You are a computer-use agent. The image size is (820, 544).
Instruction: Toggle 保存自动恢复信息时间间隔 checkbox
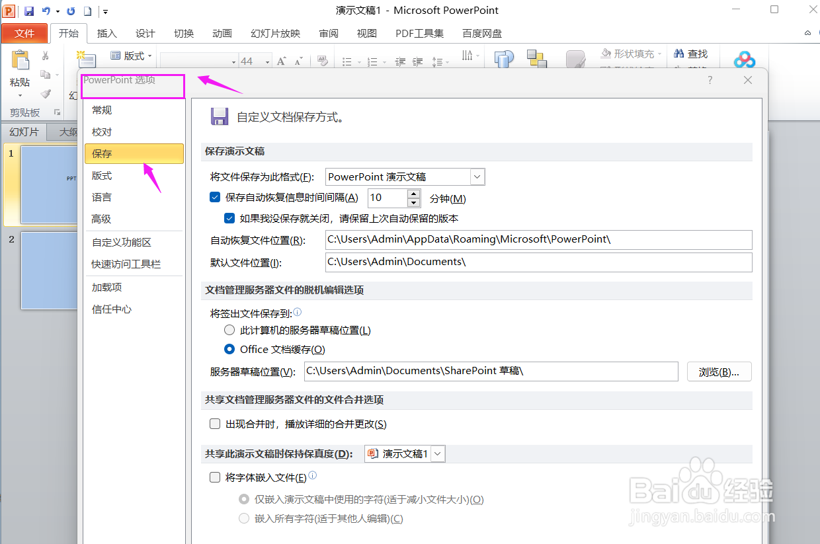click(x=214, y=197)
